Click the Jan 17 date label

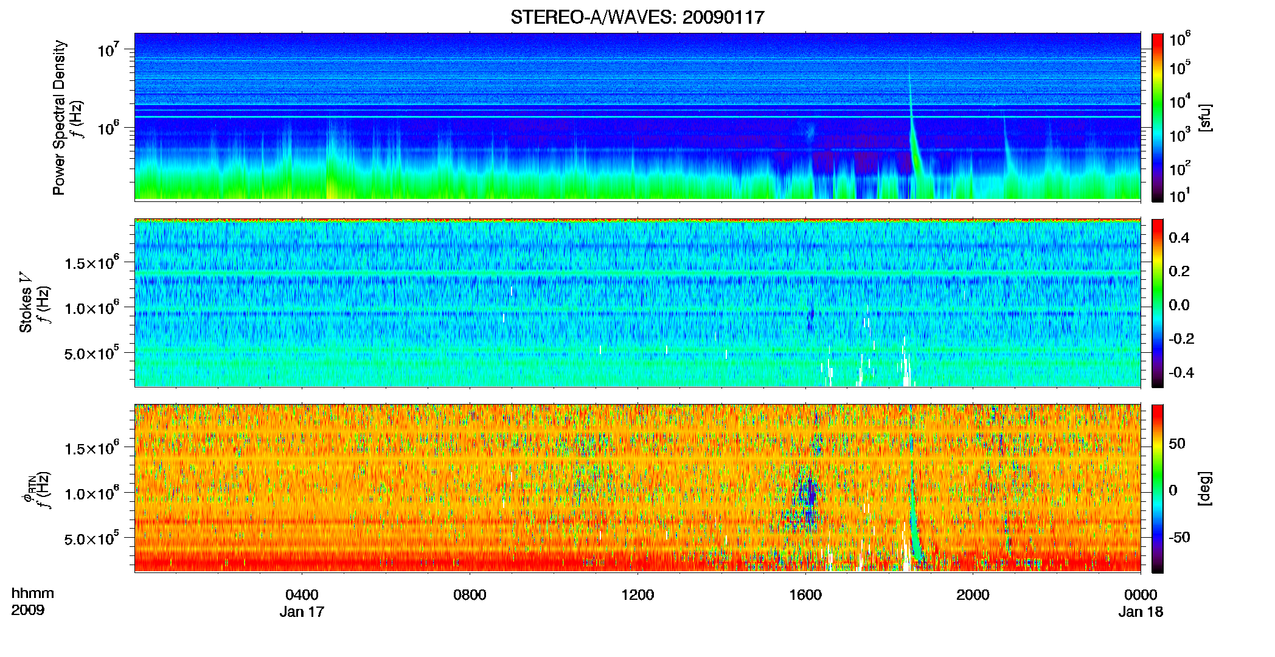click(x=302, y=611)
